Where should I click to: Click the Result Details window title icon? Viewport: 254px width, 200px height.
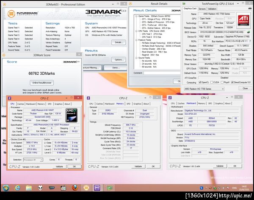[130, 3]
